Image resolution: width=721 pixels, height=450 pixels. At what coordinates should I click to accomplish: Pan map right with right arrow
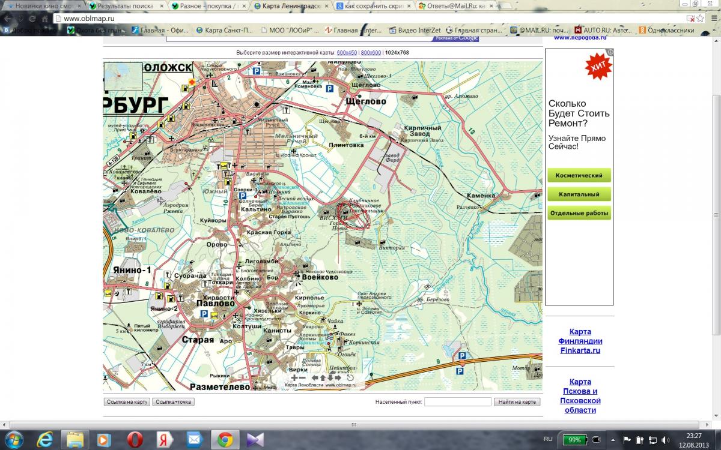coord(338,378)
